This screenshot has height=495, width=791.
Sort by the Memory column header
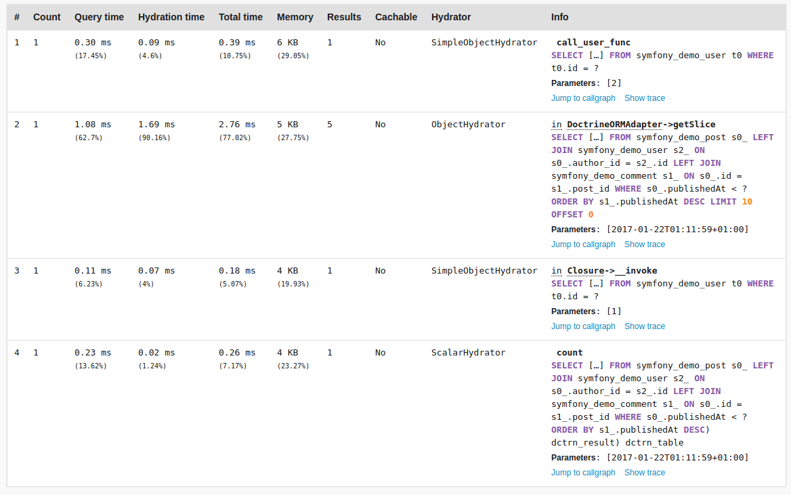click(x=295, y=17)
